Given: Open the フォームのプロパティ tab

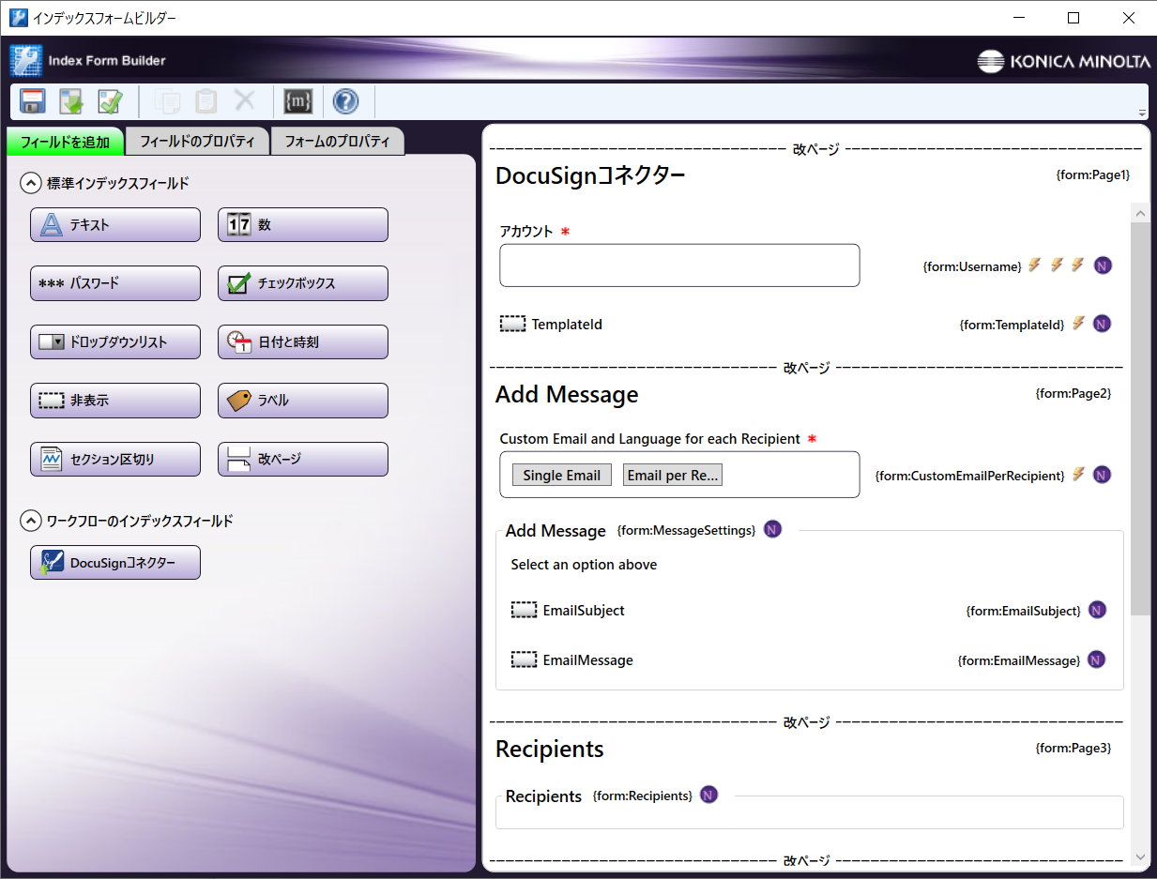Looking at the screenshot, I should tap(337, 142).
